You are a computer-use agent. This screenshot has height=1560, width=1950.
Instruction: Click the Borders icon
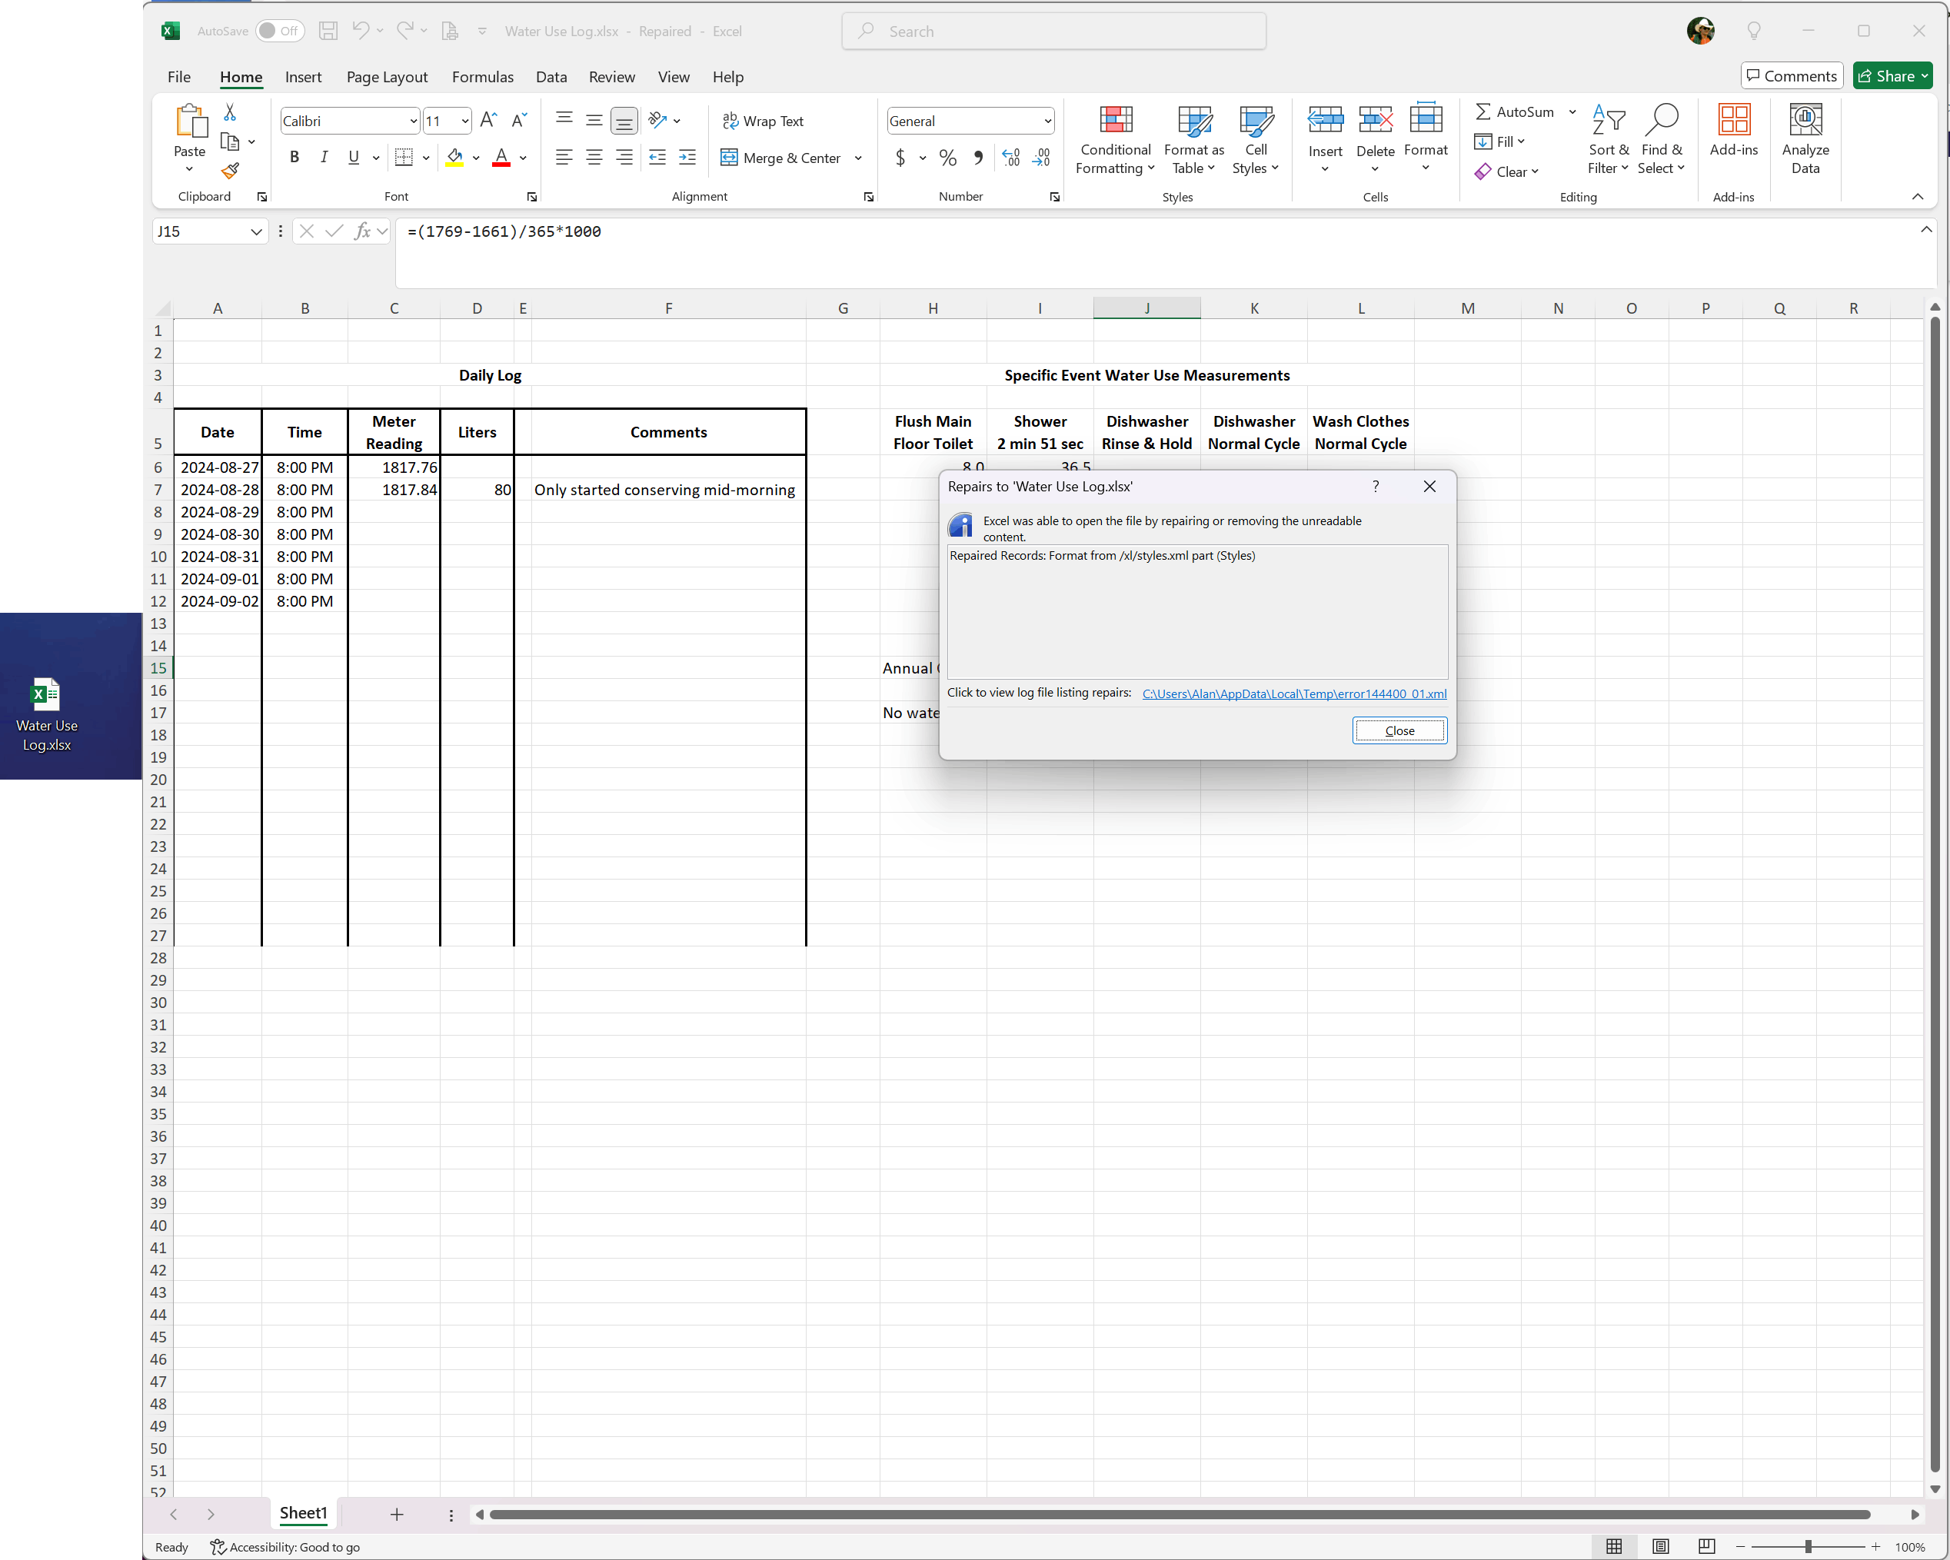click(x=404, y=158)
